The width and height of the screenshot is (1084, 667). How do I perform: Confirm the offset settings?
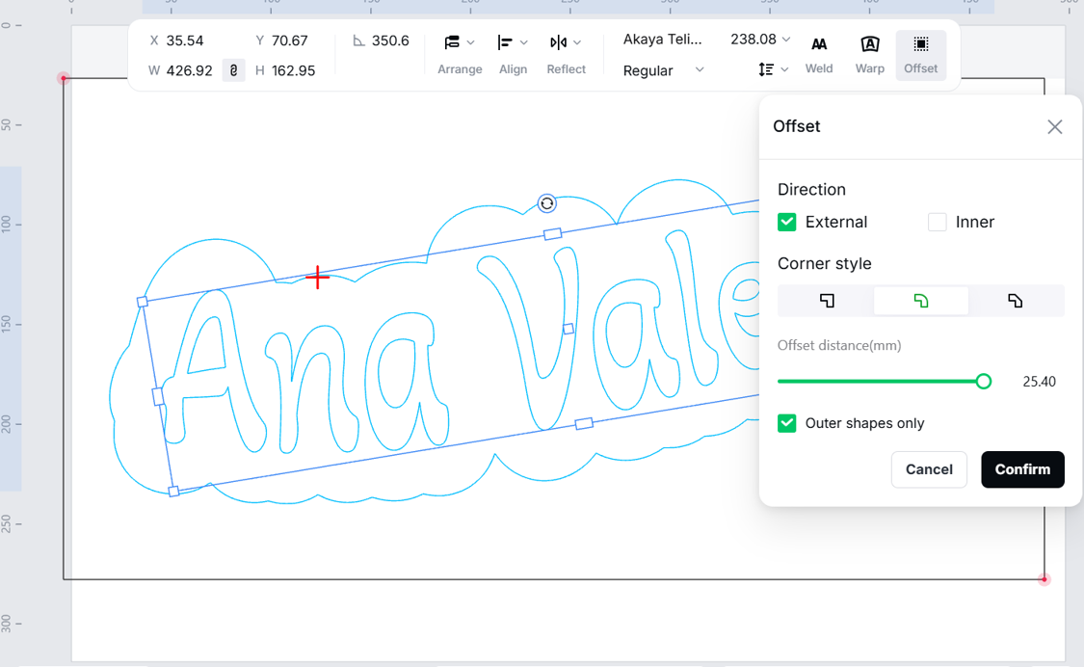coord(1022,469)
